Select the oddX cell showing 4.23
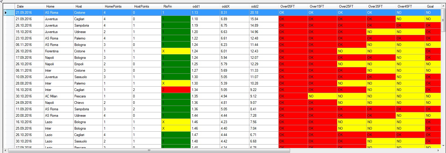The image size is (446, 153). (x=234, y=122)
